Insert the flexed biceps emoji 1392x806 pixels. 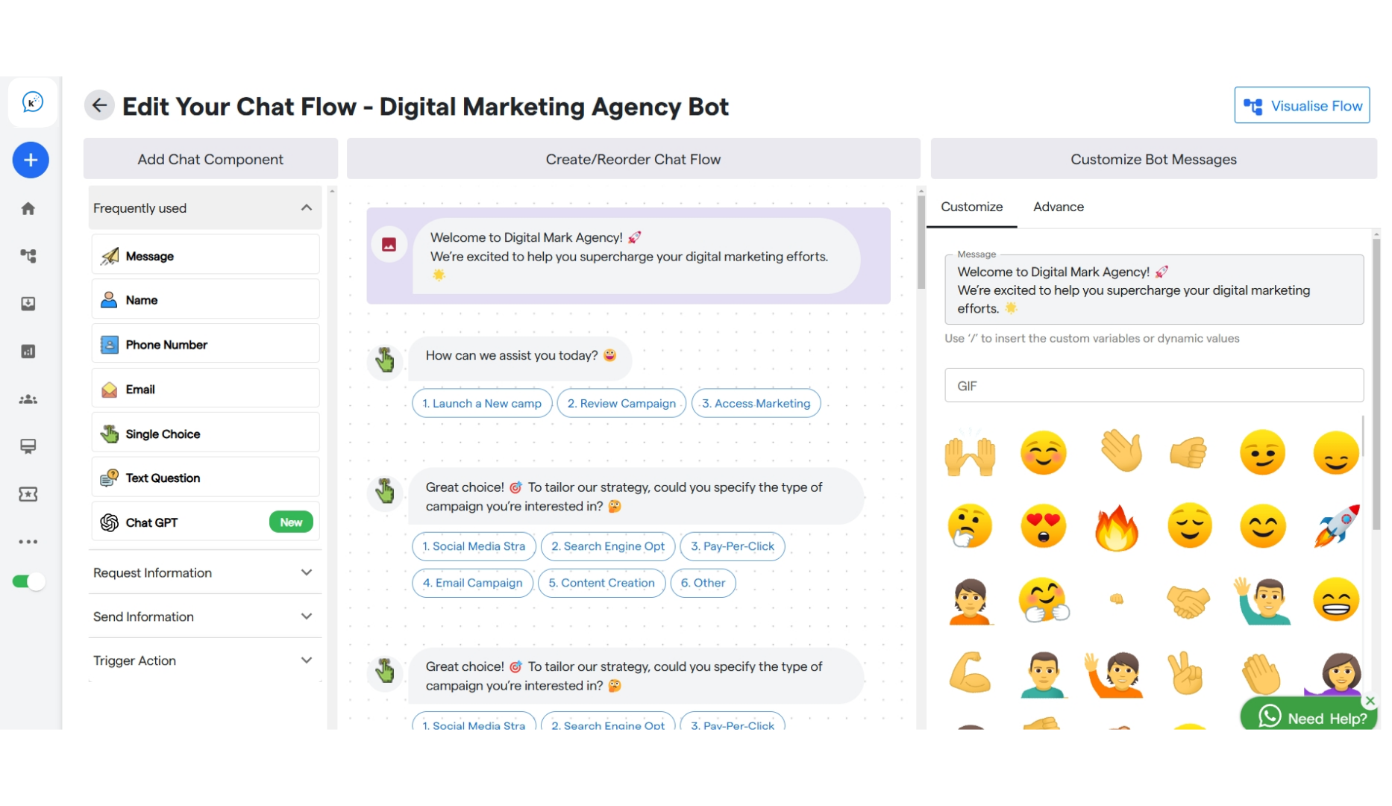(x=970, y=672)
